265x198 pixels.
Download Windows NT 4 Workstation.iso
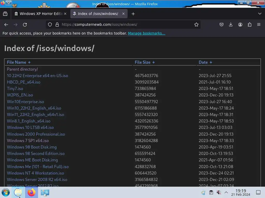point(35,173)
